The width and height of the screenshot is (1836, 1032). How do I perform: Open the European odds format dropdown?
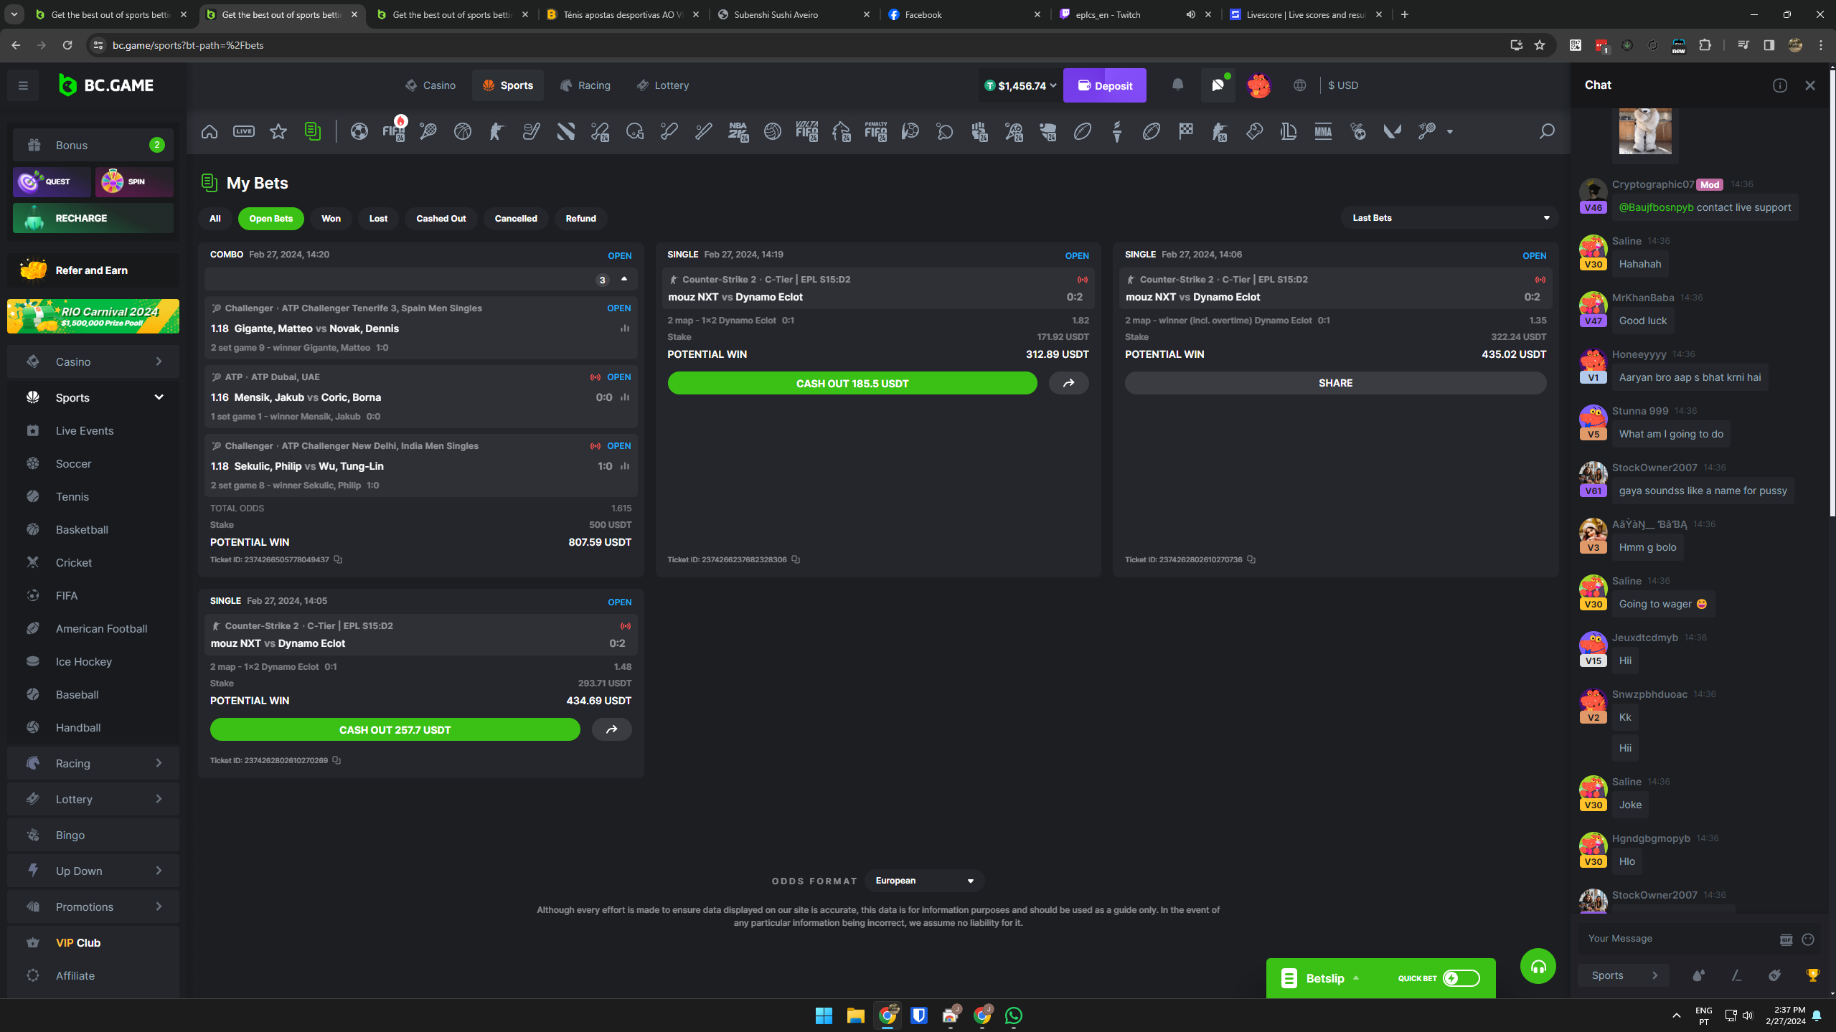[924, 881]
